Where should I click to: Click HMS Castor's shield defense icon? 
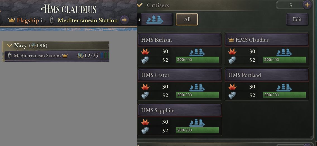pos(145,95)
